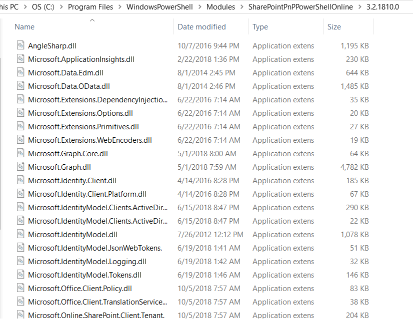Select the Microsoft.Extensions.Primitives.dll file name
The width and height of the screenshot is (413, 324).
pyautogui.click(x=83, y=127)
